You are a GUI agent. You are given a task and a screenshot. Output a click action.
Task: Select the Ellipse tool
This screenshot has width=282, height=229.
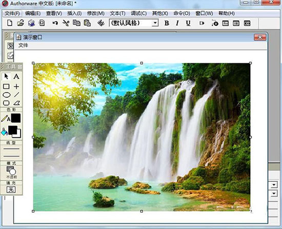pos(7,95)
